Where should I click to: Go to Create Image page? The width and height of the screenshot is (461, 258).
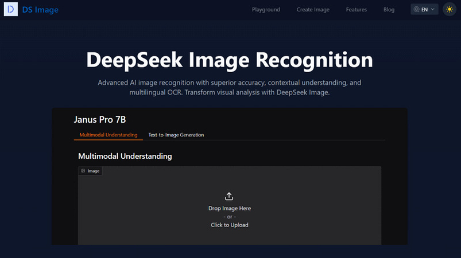tap(313, 9)
